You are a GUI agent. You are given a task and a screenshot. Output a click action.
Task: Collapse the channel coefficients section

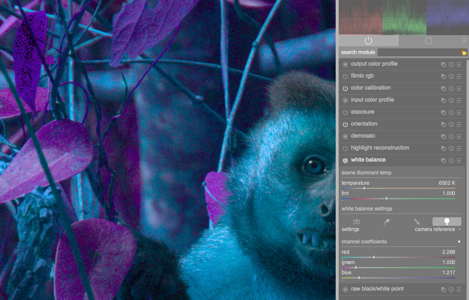pos(459,242)
